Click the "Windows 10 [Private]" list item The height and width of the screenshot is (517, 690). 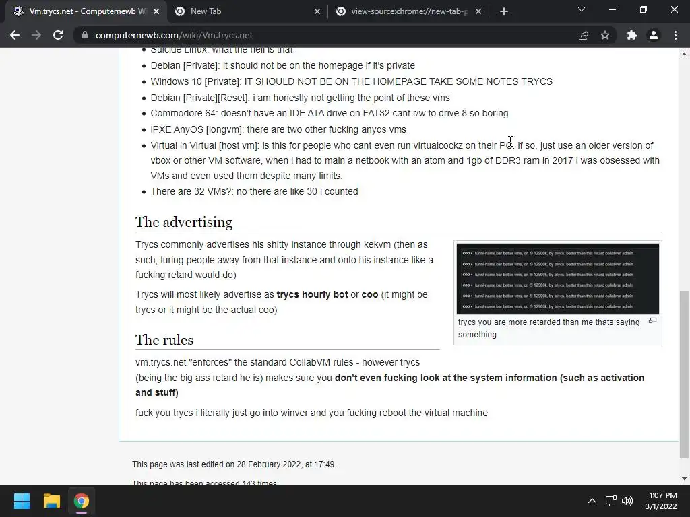(351, 81)
